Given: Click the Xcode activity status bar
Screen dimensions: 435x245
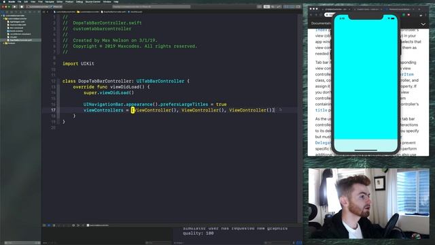Looking at the screenshot, I should [x=152, y=7].
